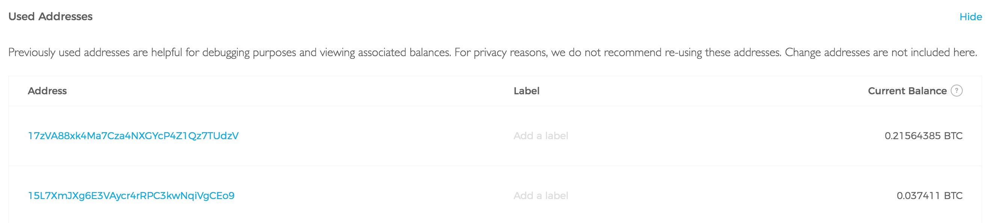Select the table row for address 15L7Xm
The height and width of the screenshot is (223, 992).
[495, 195]
